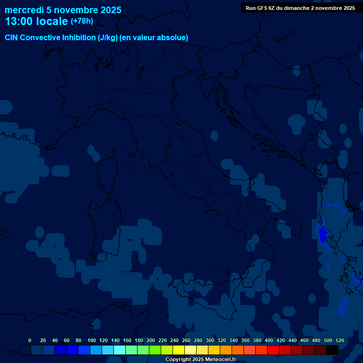Click the pure blue swatch under 80
This screenshot has height=363, width=363.
point(72,350)
